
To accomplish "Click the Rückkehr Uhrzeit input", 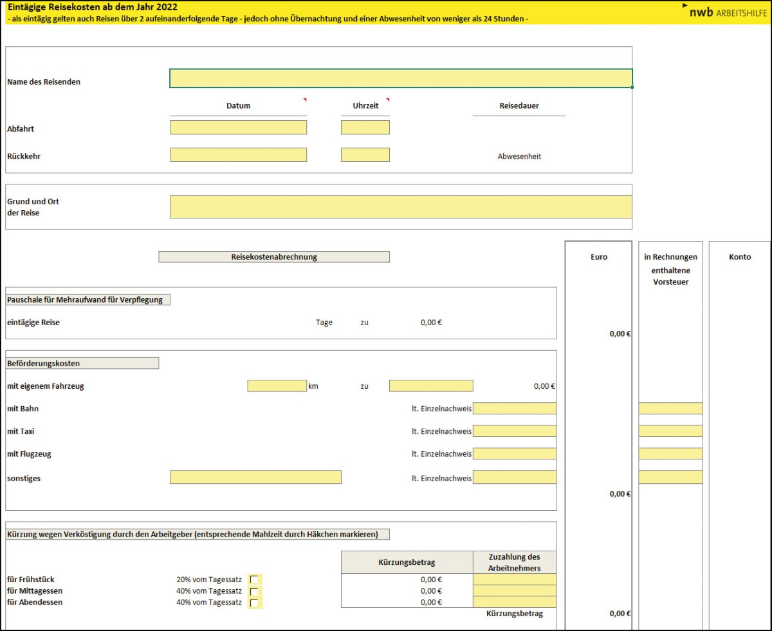I will (x=365, y=155).
